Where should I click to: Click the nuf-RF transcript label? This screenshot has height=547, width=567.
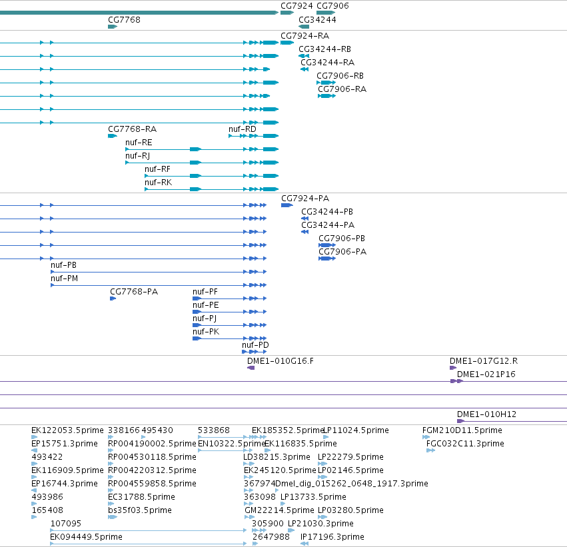[x=157, y=169]
